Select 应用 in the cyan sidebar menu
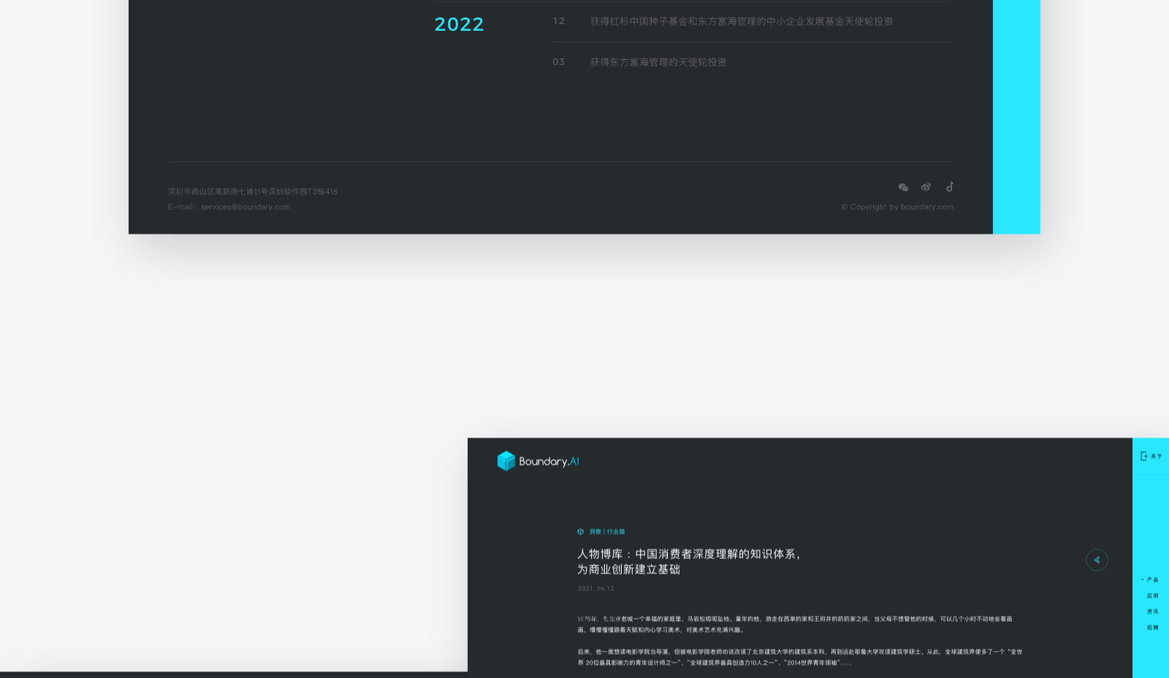Image resolution: width=1169 pixels, height=678 pixels. point(1152,596)
